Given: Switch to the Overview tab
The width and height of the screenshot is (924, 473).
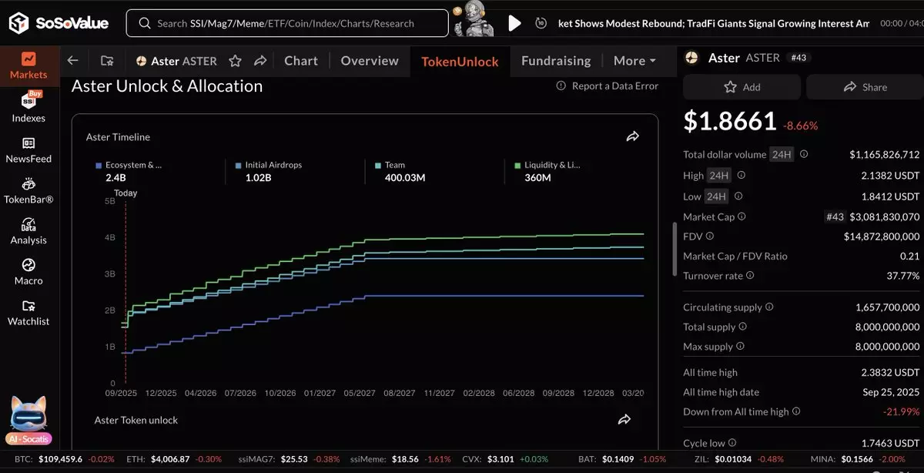Looking at the screenshot, I should (370, 61).
